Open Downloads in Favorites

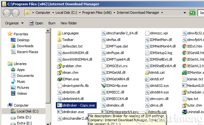pyautogui.click(x=25, y=46)
